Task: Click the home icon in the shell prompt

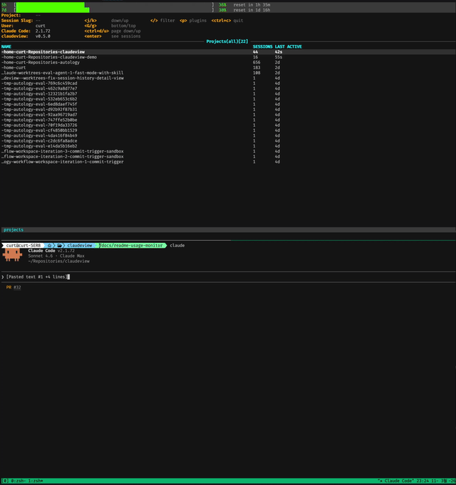Action: [49, 245]
